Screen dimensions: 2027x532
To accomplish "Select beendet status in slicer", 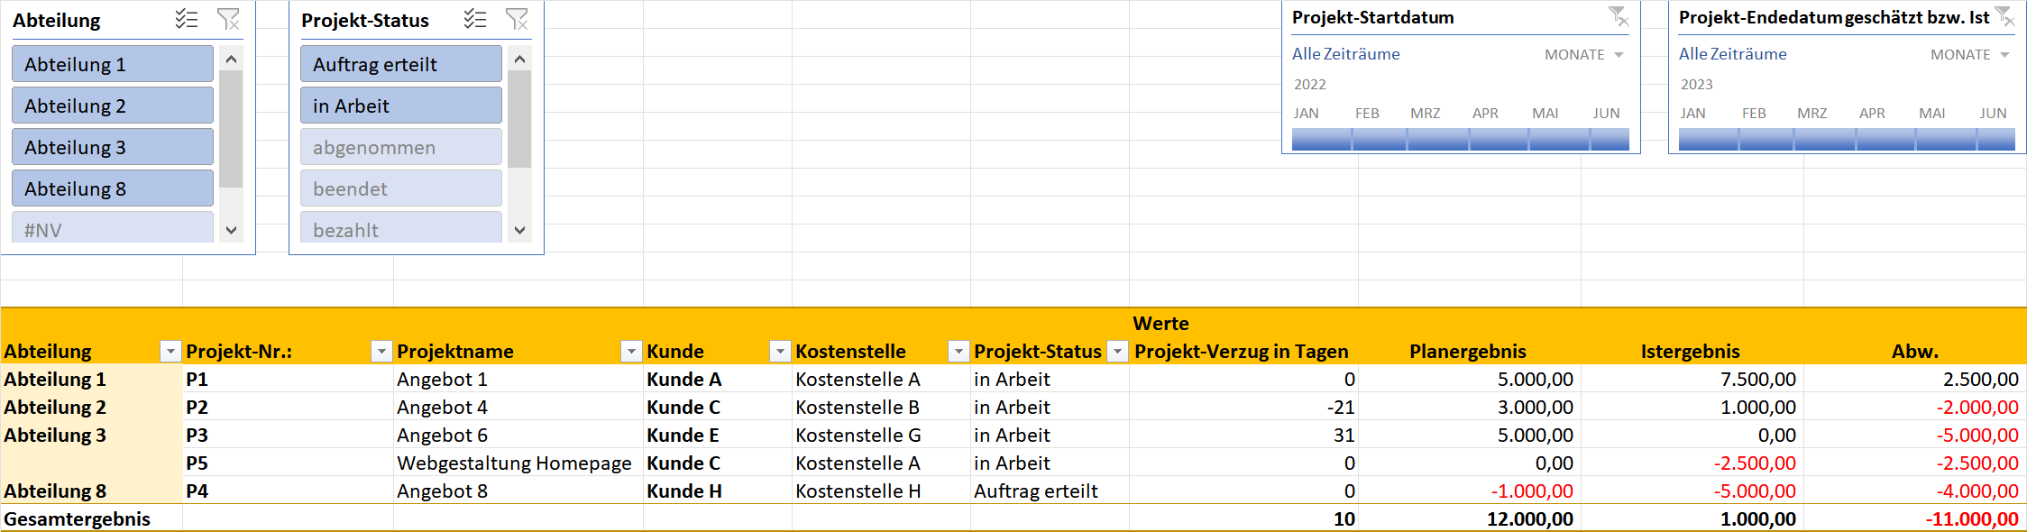I will (x=401, y=188).
